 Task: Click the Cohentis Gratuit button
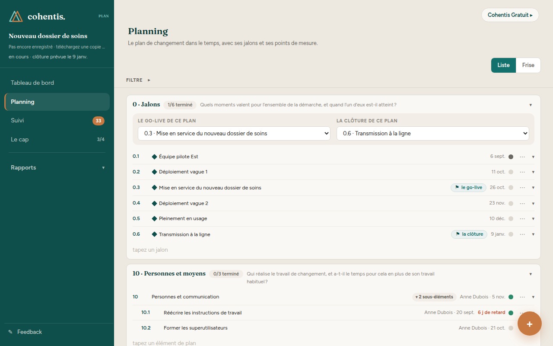(x=510, y=15)
